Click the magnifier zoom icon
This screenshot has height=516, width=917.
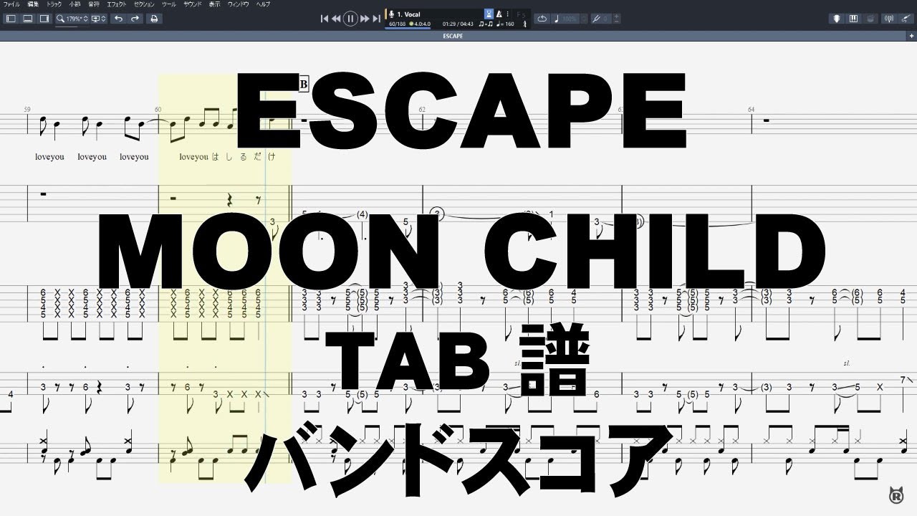pos(61,19)
